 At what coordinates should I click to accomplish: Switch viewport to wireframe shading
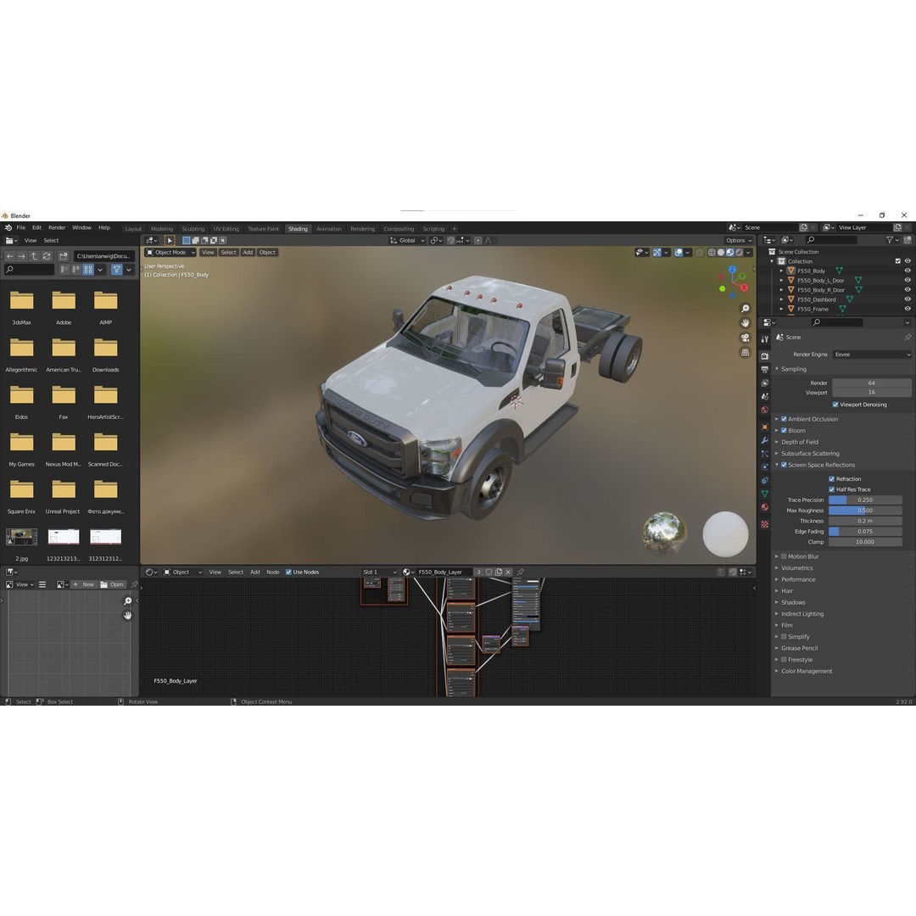712,253
